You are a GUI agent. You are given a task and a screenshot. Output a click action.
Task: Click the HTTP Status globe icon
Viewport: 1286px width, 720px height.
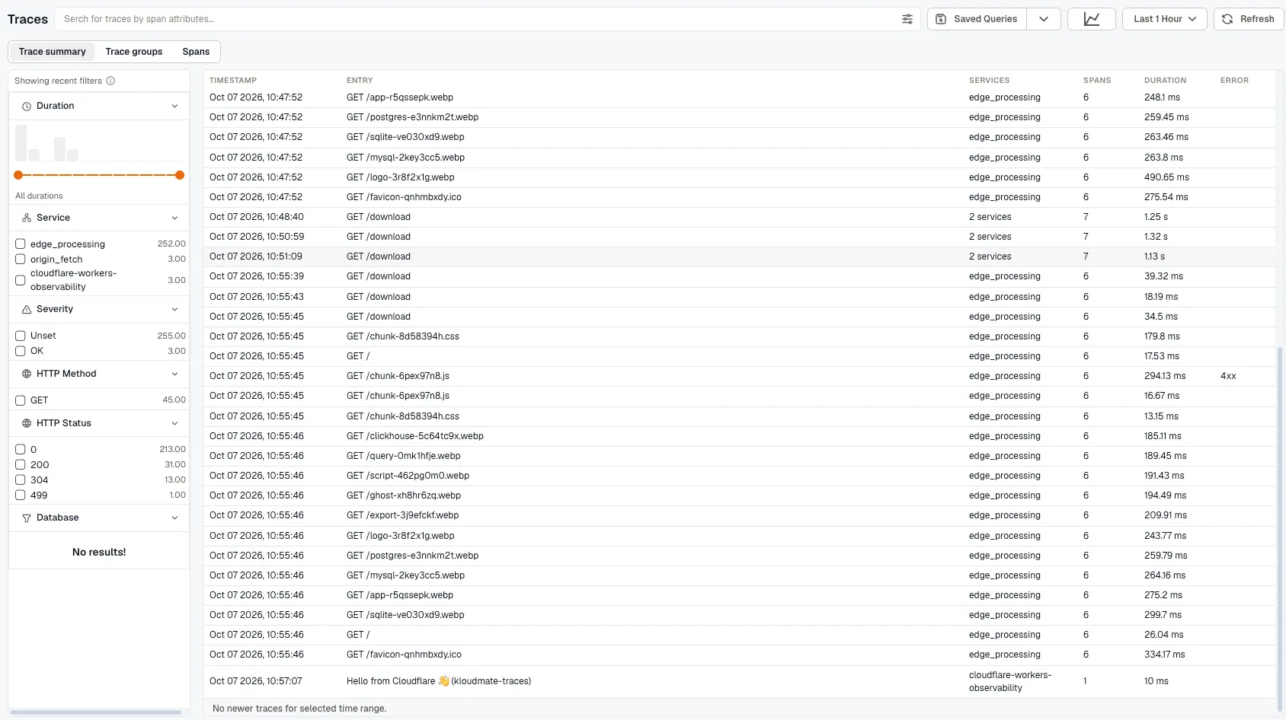click(27, 423)
